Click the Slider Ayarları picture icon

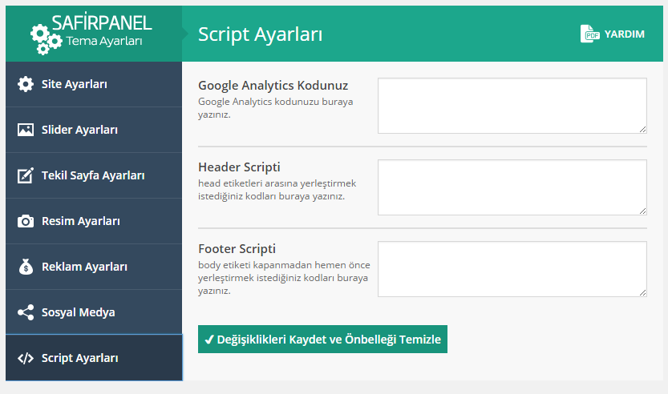[26, 130]
